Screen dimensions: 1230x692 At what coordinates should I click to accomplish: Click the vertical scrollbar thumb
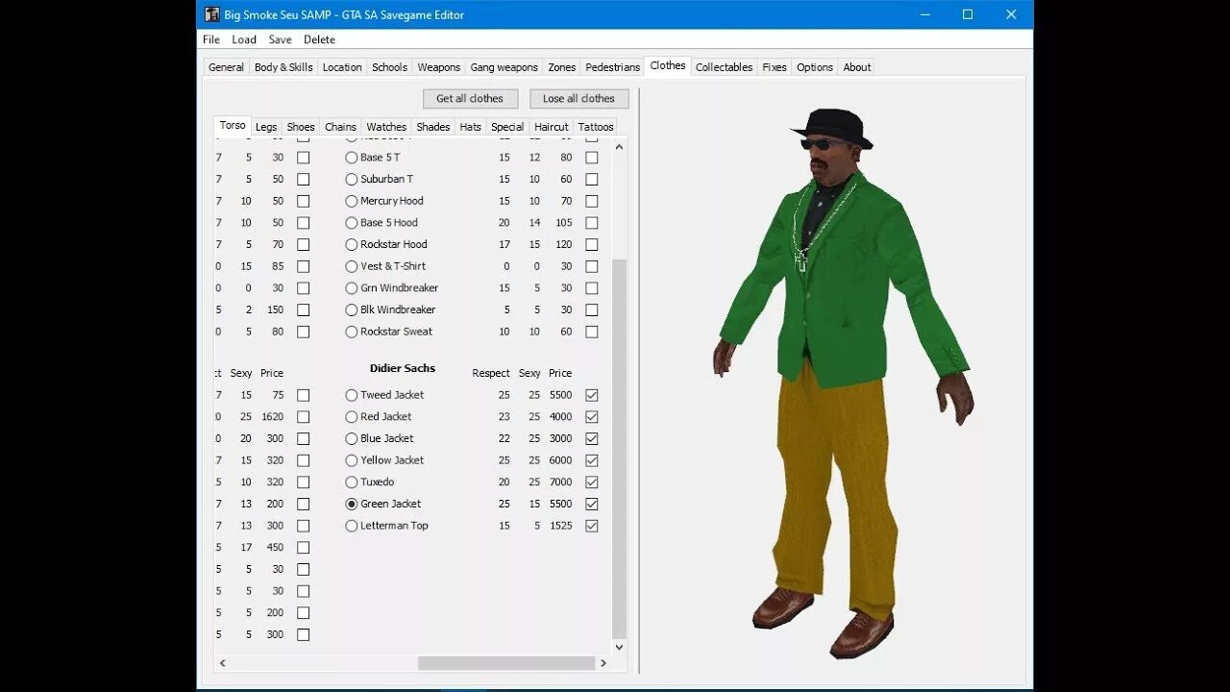tap(619, 449)
